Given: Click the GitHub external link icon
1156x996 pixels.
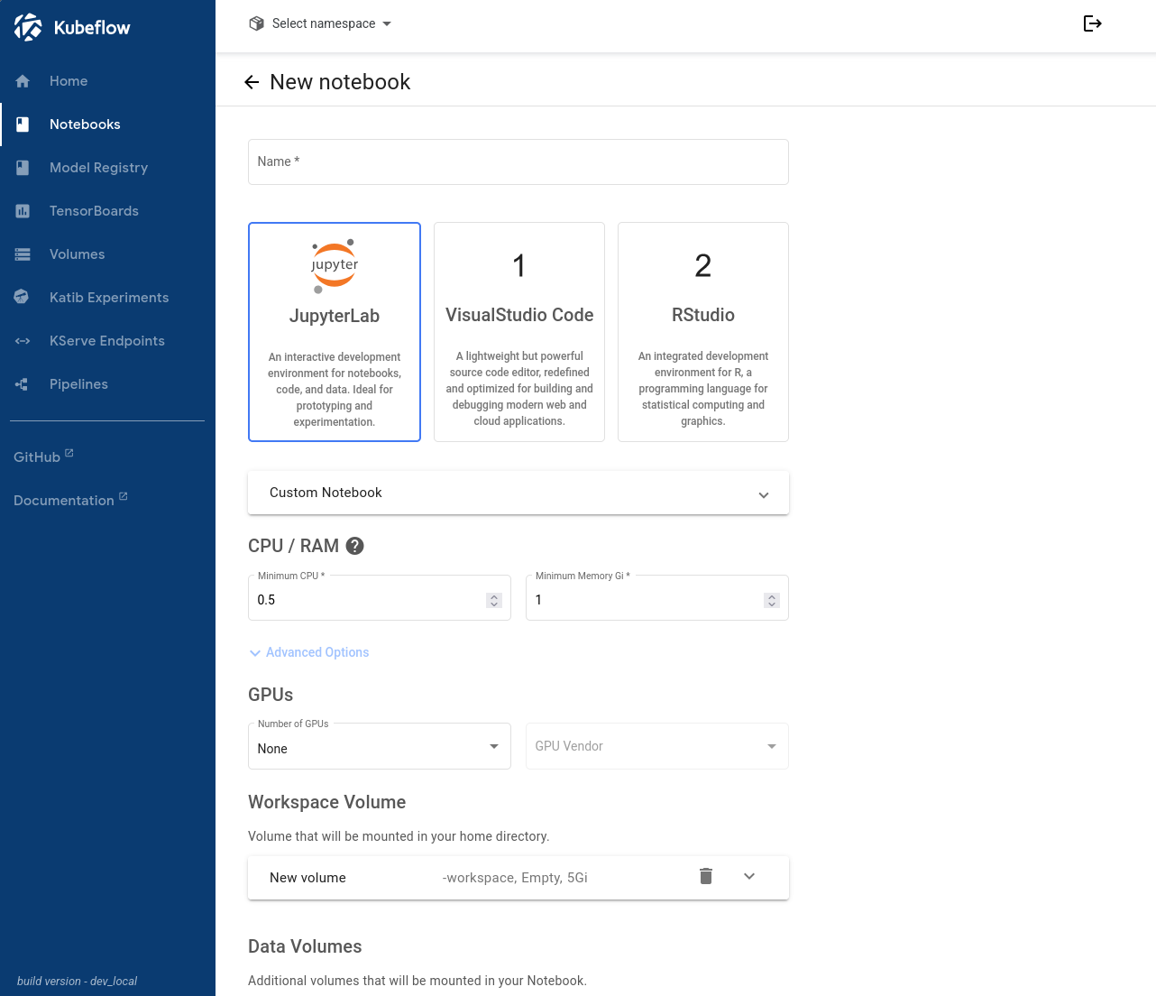Looking at the screenshot, I should (x=69, y=453).
